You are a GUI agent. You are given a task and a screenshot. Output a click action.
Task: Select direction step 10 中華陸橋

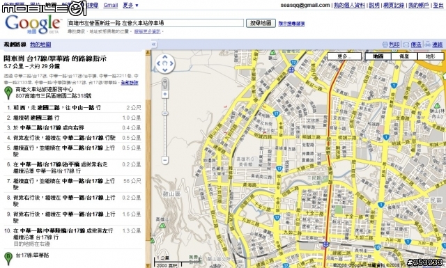(x=72, y=237)
